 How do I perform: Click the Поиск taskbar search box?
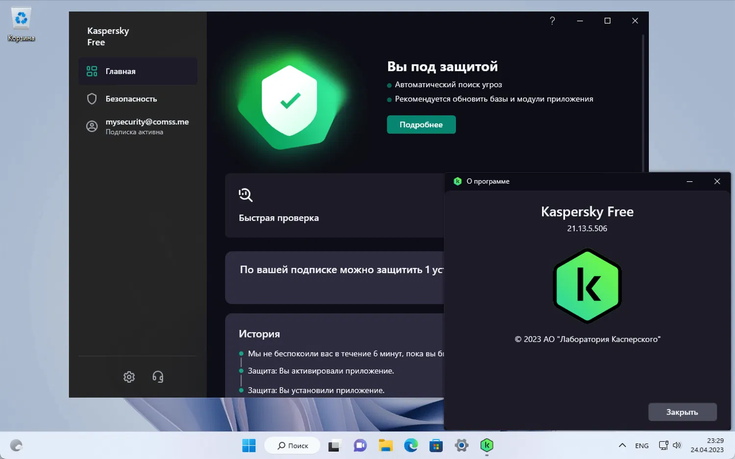293,446
